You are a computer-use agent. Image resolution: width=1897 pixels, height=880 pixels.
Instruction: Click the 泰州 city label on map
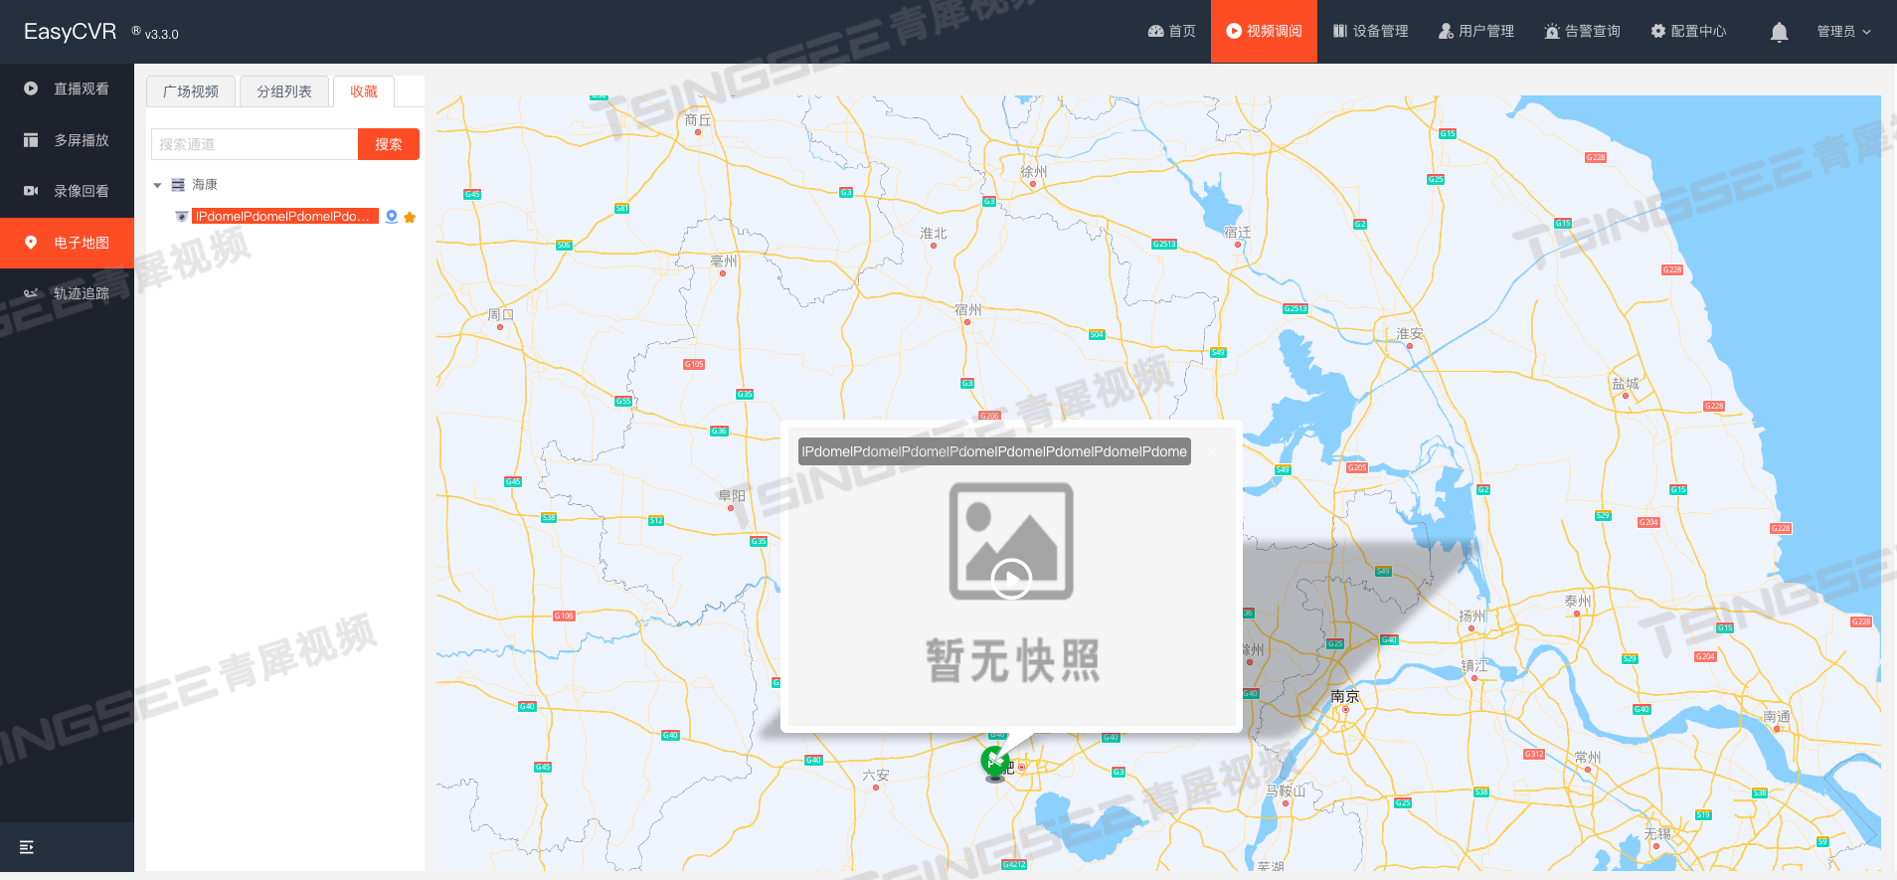pos(1578,602)
